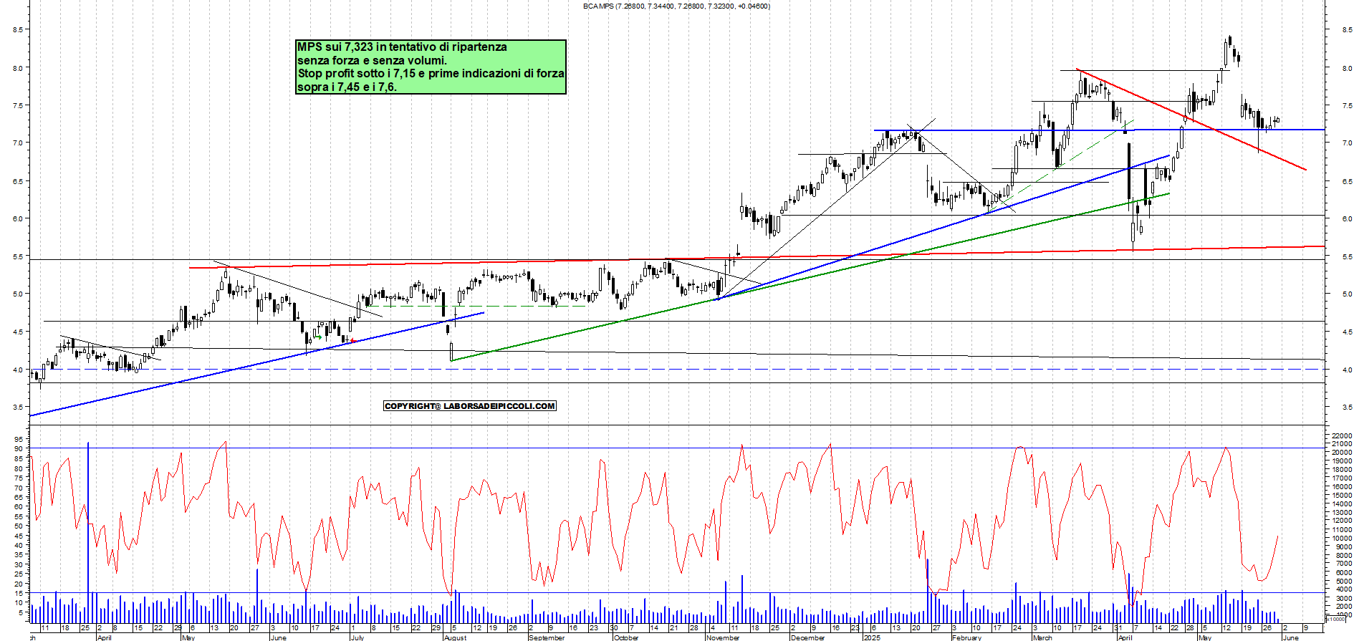This screenshot has width=1354, height=641.
Task: Click the annotation line starting 'Stop profit sotto i 7,15'
Action: click(431, 74)
